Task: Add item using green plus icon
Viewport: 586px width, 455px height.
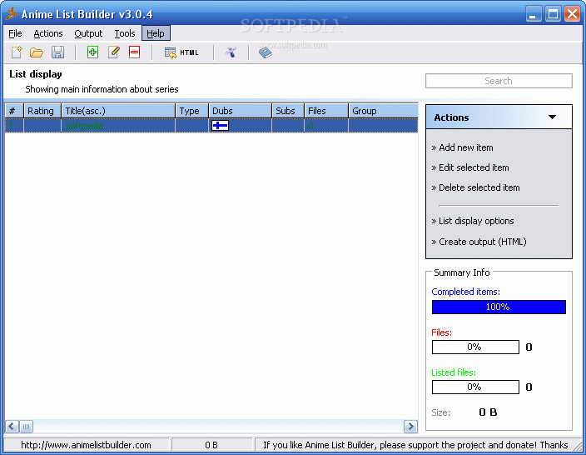Action: pyautogui.click(x=92, y=52)
